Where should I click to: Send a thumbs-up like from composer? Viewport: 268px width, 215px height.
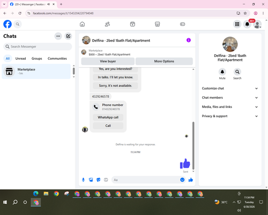[x=191, y=180]
